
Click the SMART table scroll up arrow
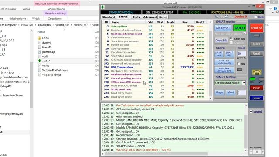click(x=210, y=22)
